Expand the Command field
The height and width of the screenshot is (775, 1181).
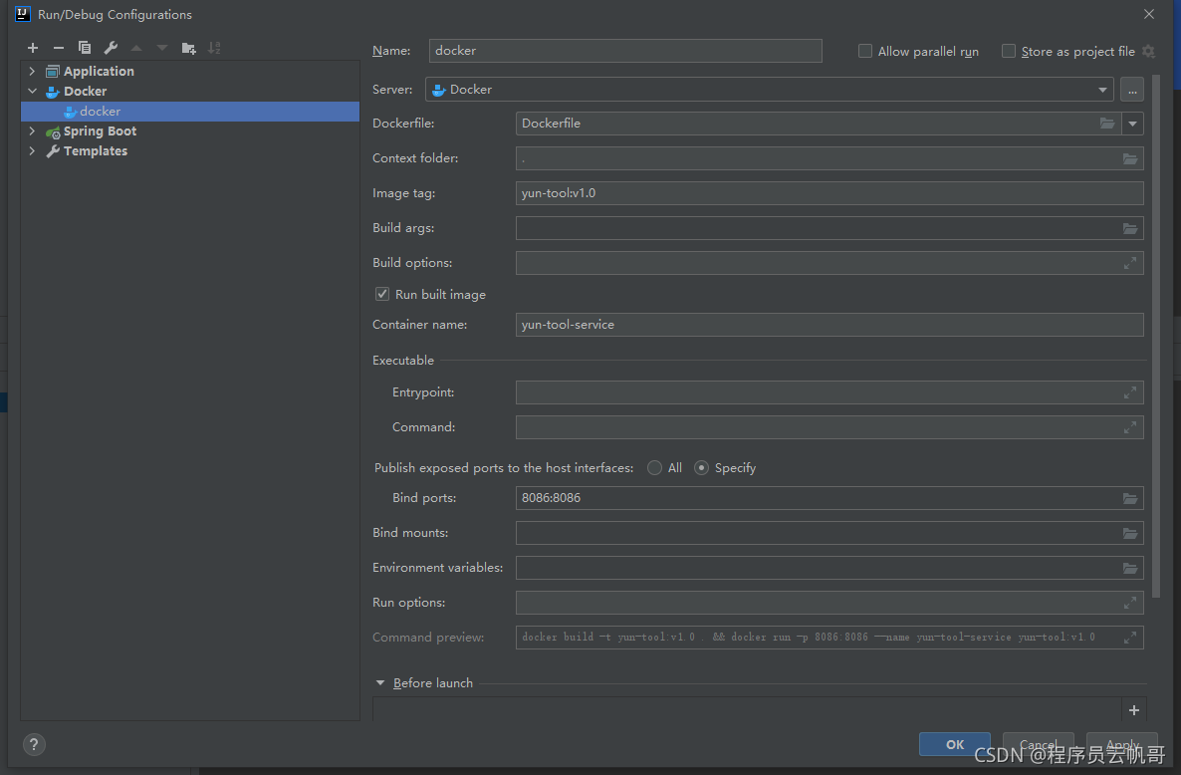click(1130, 427)
